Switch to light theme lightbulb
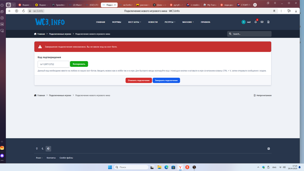The width and height of the screenshot is (304, 171). click(x=37, y=149)
